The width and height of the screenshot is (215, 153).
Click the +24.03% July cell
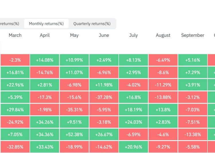click(133, 122)
